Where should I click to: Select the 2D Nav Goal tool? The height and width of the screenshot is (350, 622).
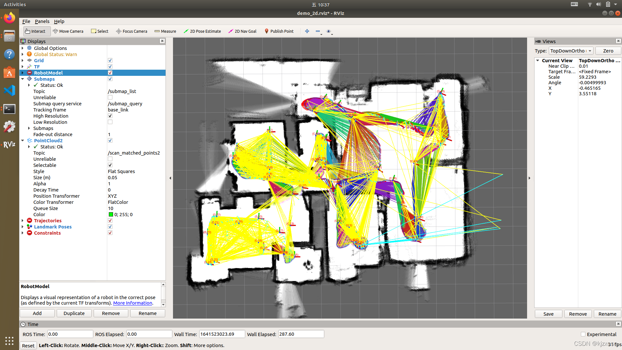242,31
